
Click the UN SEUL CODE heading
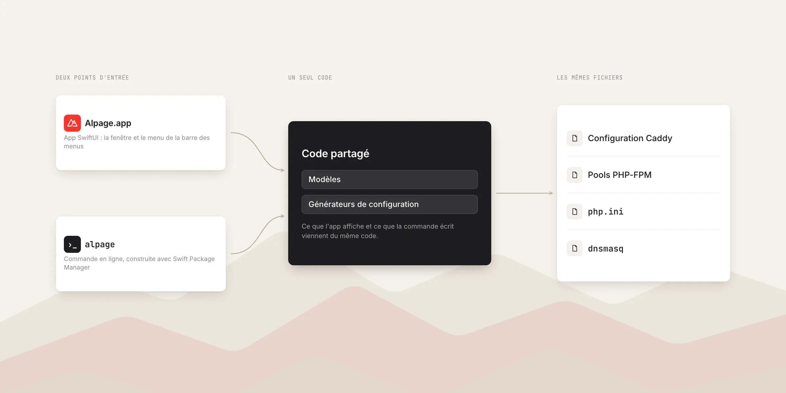coord(310,78)
